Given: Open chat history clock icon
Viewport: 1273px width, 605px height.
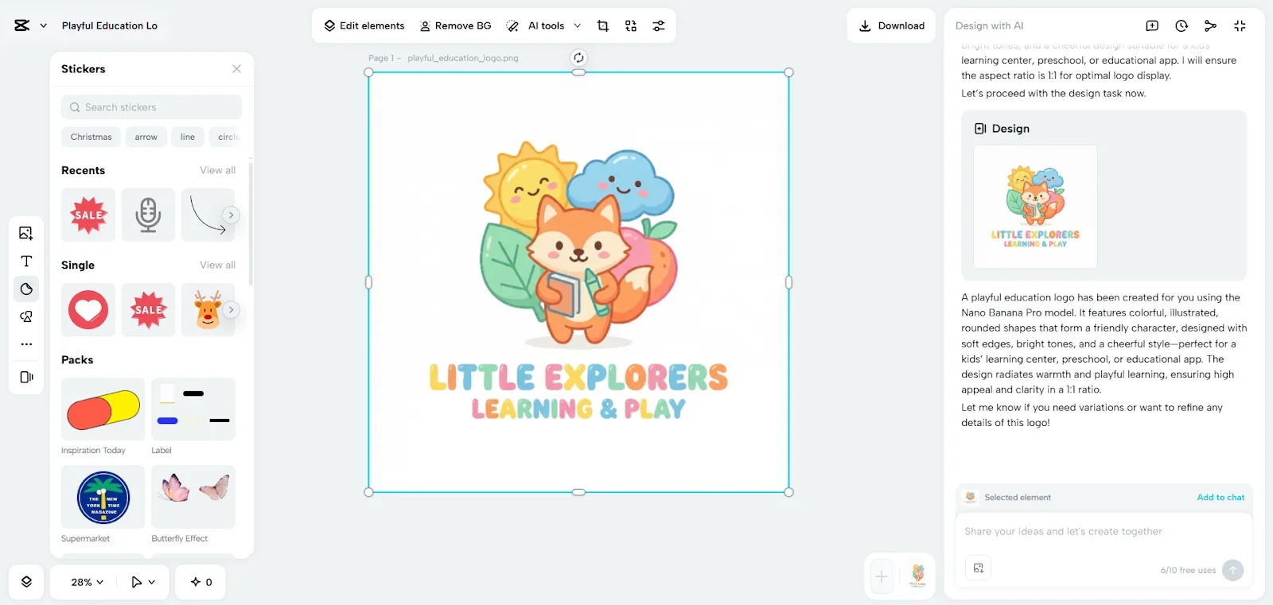Looking at the screenshot, I should (x=1182, y=26).
